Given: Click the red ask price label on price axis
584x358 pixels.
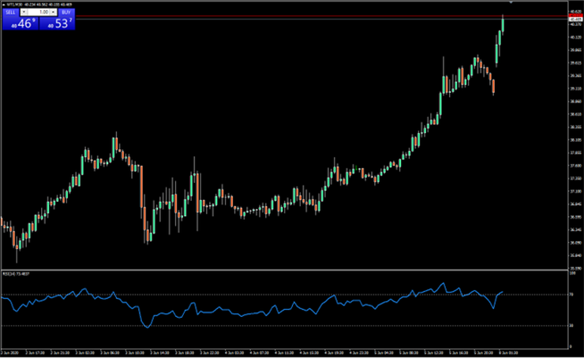Looking at the screenshot, I should [575, 16].
